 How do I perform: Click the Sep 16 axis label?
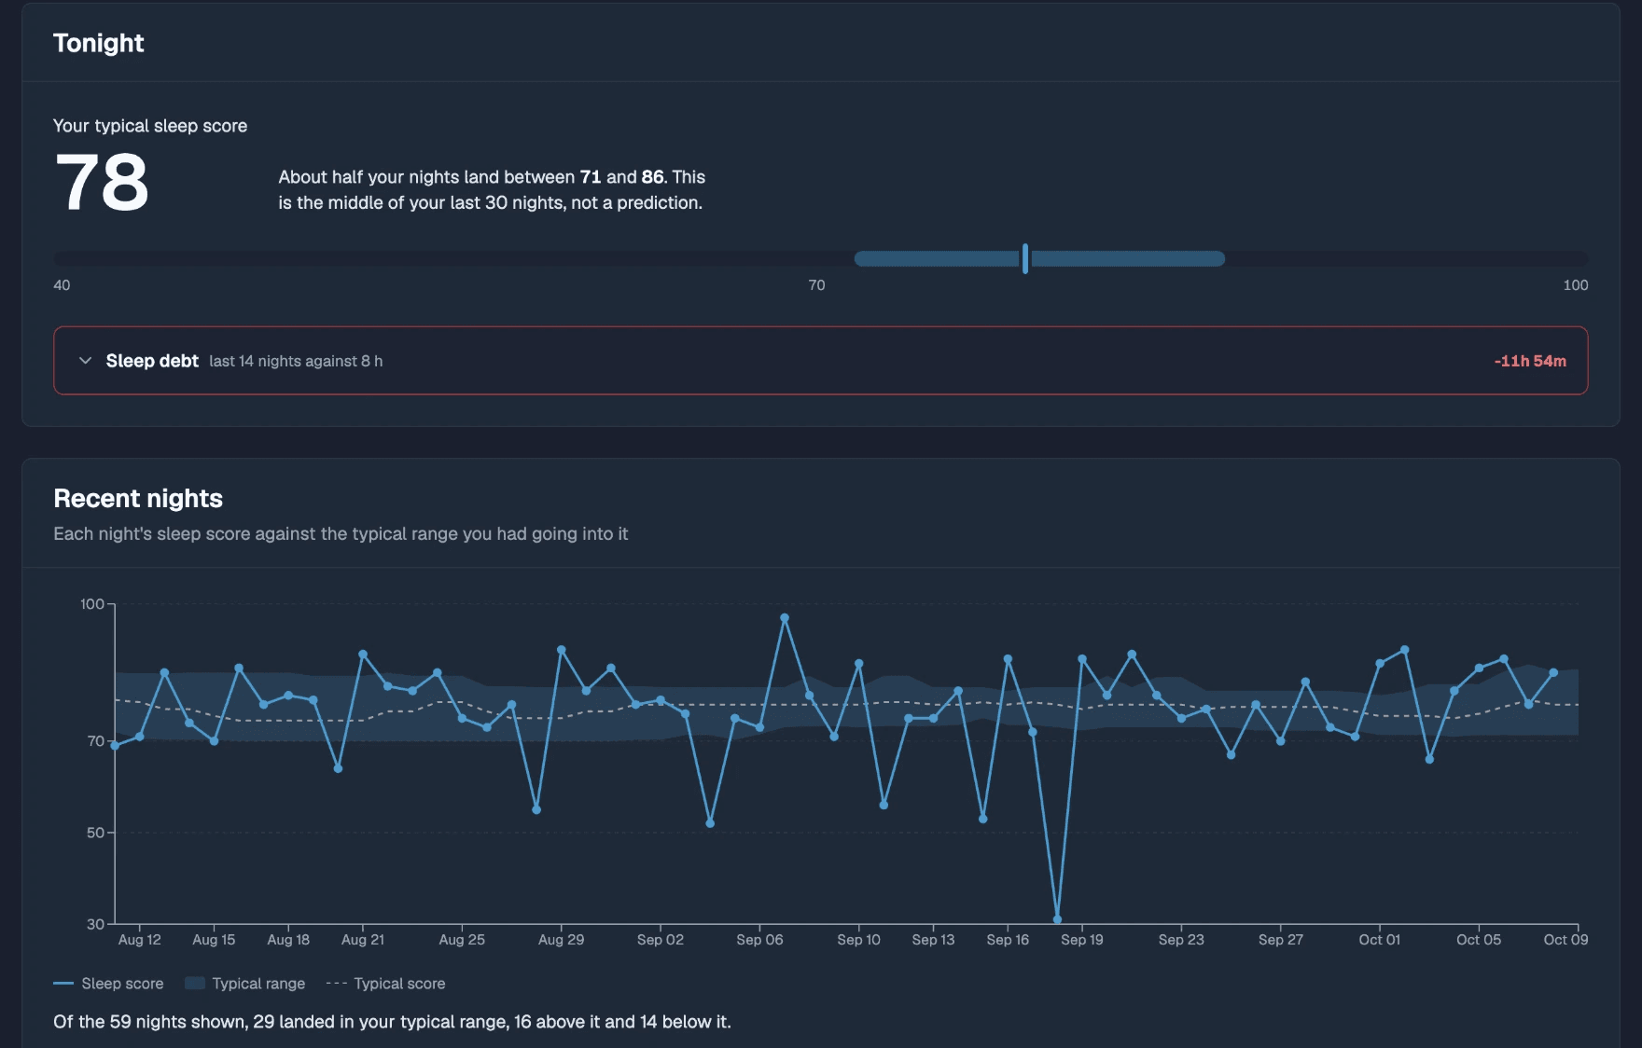click(1008, 940)
